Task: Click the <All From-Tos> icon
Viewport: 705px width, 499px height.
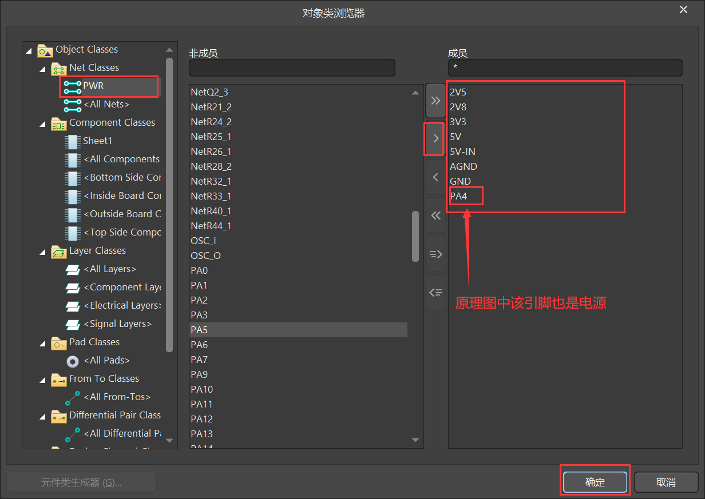Action: coord(73,398)
